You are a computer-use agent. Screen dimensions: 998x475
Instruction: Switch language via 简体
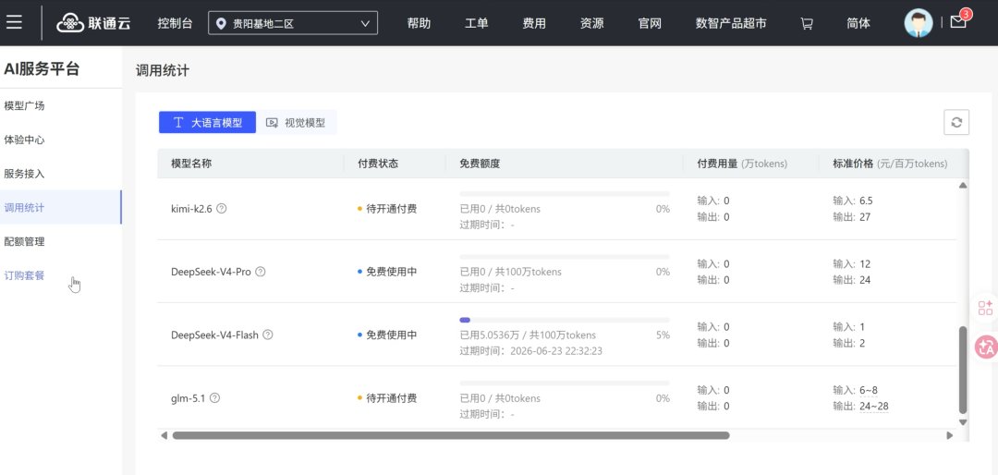pos(858,23)
